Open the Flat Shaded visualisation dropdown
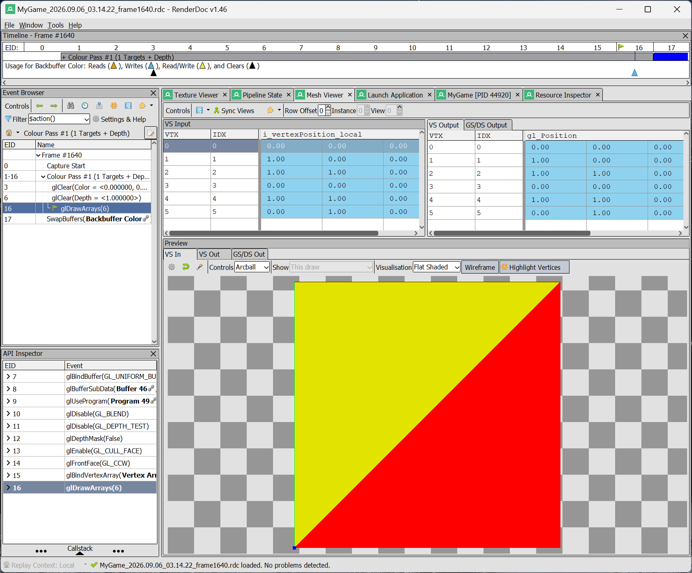Image resolution: width=692 pixels, height=573 pixels. (x=436, y=267)
